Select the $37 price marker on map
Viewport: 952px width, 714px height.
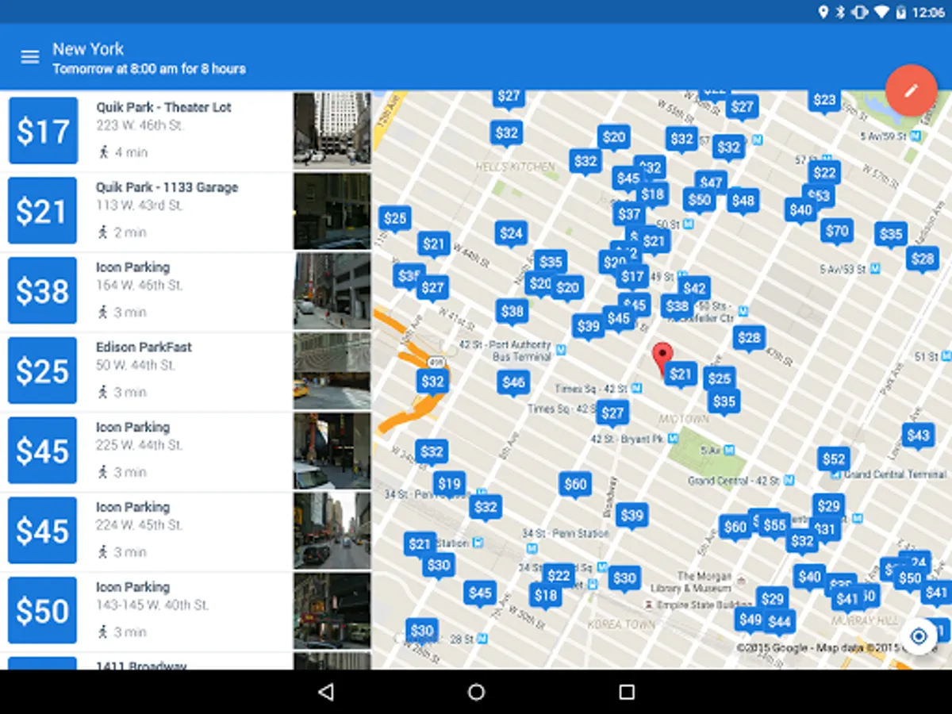[x=629, y=216]
